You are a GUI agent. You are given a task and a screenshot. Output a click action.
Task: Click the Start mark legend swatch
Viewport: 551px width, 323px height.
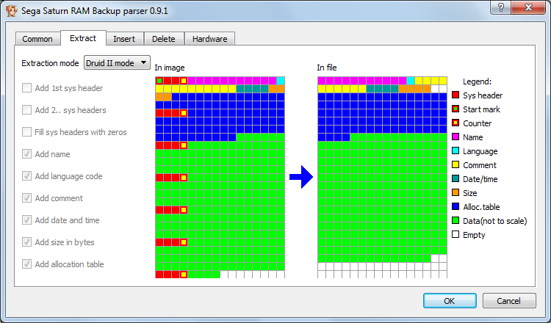[455, 109]
